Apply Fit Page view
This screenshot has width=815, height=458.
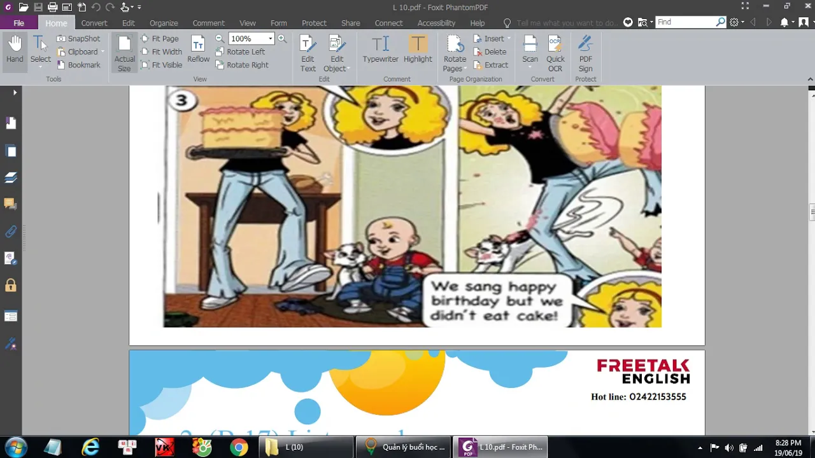[159, 39]
